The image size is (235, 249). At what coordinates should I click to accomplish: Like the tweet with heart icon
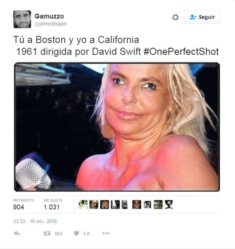[76, 233]
